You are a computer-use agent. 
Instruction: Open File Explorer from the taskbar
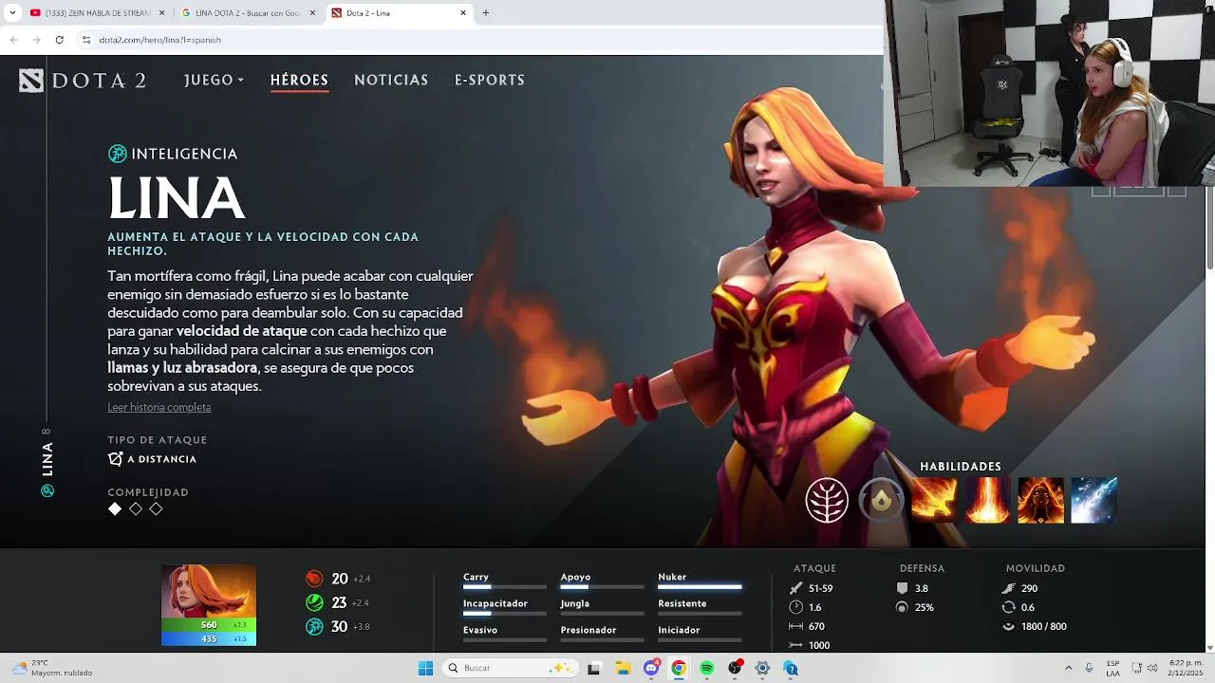[623, 668]
